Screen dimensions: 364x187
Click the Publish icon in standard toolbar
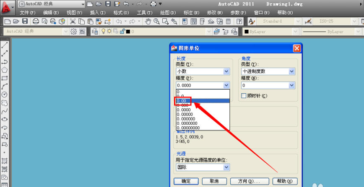point(53,22)
